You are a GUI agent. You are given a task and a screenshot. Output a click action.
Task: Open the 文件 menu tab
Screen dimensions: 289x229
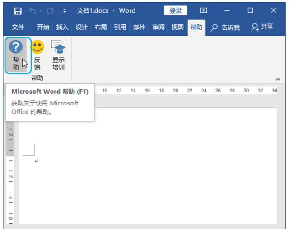tap(18, 27)
